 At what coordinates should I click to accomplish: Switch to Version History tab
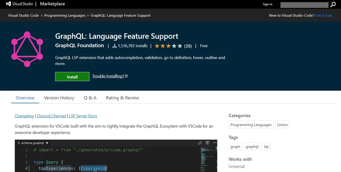(x=59, y=98)
